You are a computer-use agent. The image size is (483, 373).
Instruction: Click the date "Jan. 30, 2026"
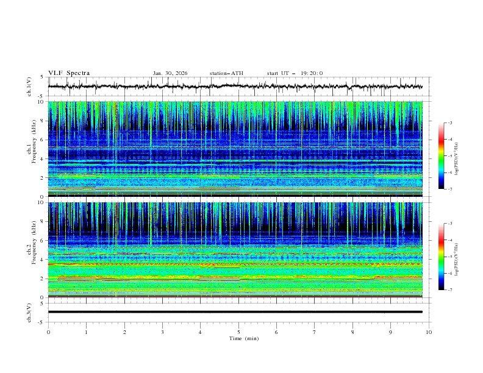(x=170, y=73)
